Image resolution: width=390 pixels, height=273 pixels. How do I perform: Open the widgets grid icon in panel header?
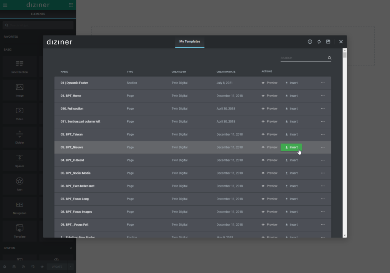(x=71, y=5)
